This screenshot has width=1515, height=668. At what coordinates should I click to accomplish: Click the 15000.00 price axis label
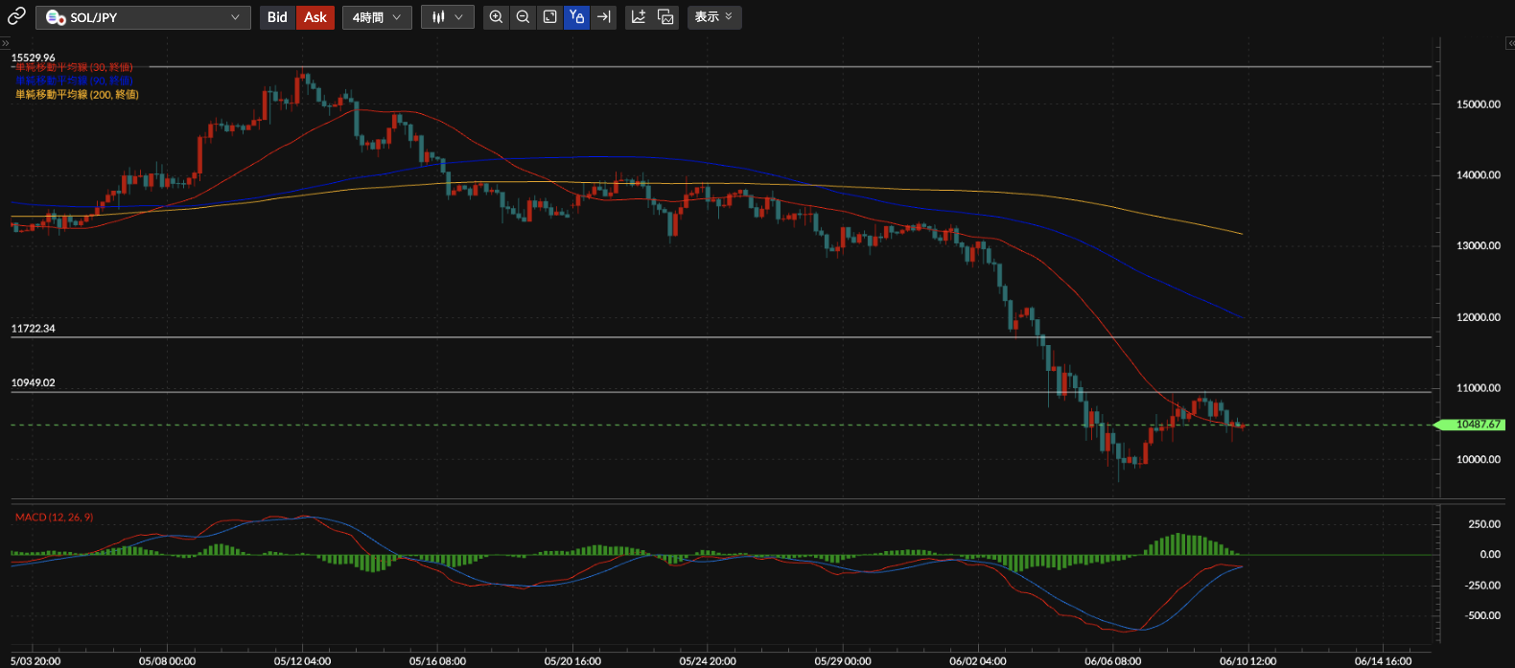point(1478,104)
